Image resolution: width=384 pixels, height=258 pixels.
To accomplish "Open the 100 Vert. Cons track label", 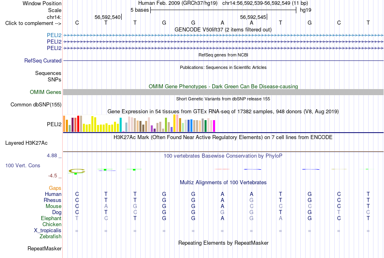I will coord(23,165).
